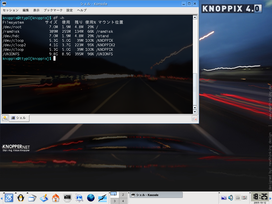Open the ヘルプ menu
The image size is (272, 204).
point(82,10)
